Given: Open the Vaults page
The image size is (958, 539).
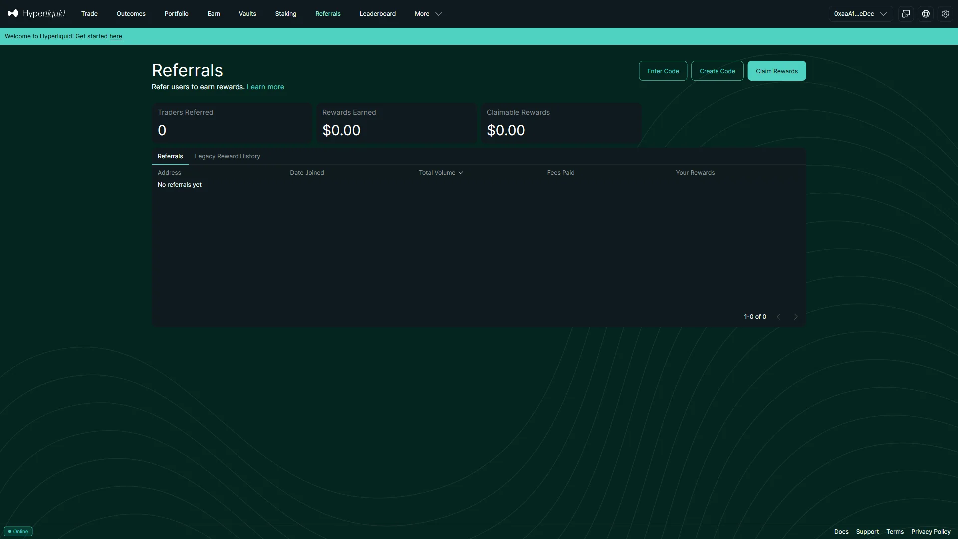Looking at the screenshot, I should tap(247, 14).
